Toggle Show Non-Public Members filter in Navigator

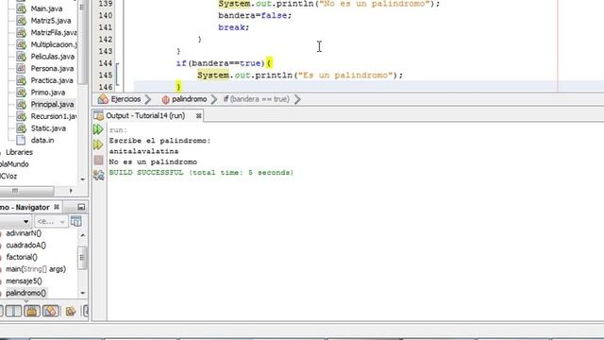(x=50, y=311)
